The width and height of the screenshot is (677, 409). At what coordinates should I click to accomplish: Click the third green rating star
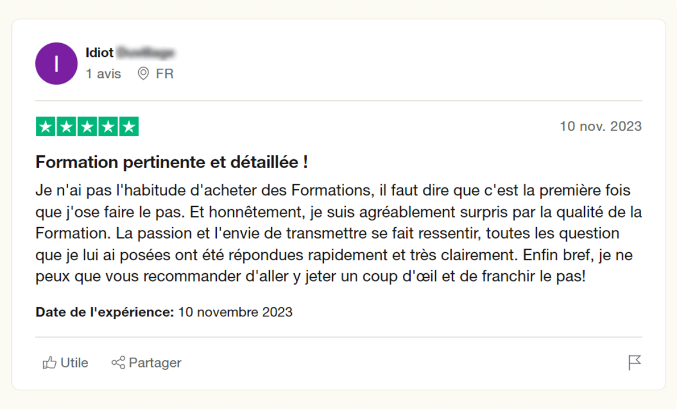pyautogui.click(x=87, y=126)
